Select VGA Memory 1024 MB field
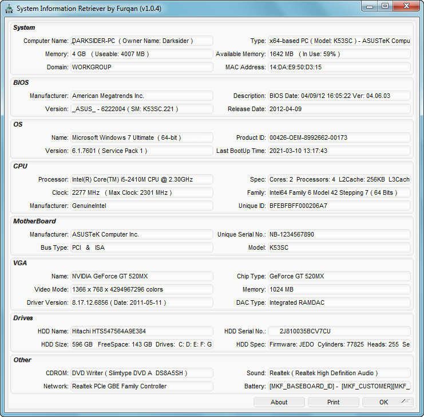The height and width of the screenshot is (417, 424). 339,289
